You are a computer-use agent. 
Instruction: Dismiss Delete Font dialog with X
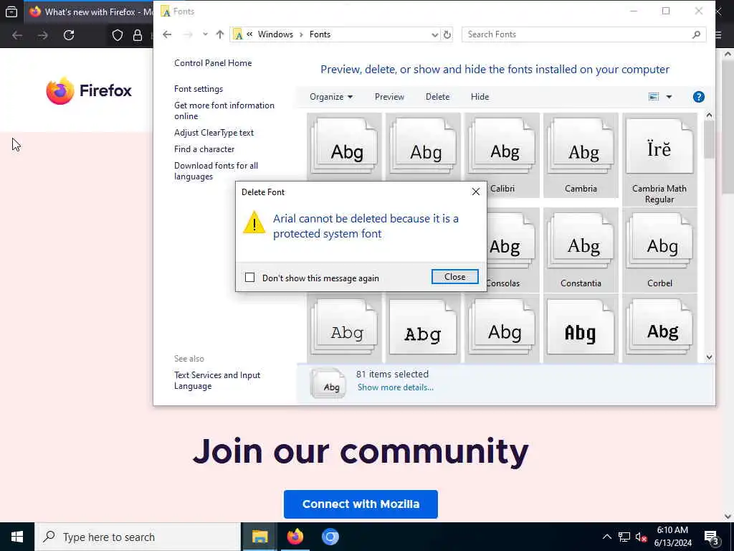(476, 192)
